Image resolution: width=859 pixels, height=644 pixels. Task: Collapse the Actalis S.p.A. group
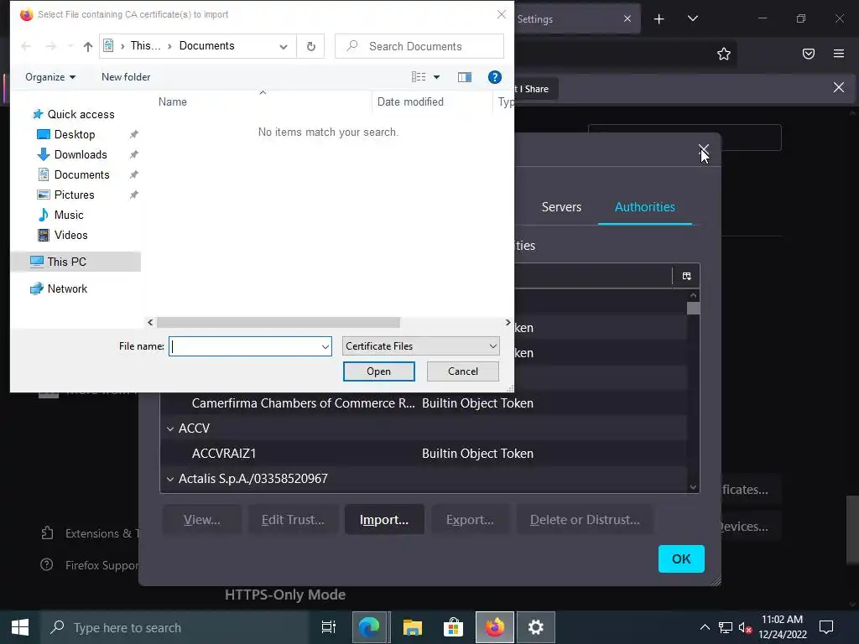(x=169, y=479)
